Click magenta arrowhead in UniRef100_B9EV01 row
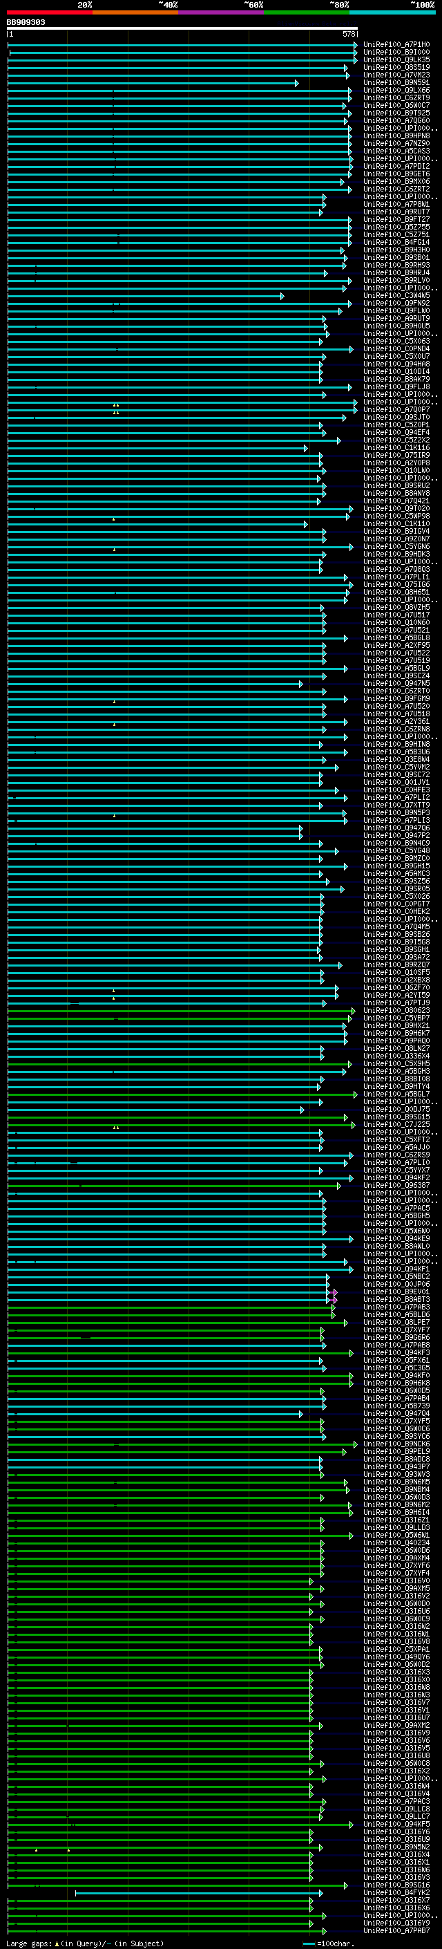The height and width of the screenshot is (1949, 442). 335,1292
